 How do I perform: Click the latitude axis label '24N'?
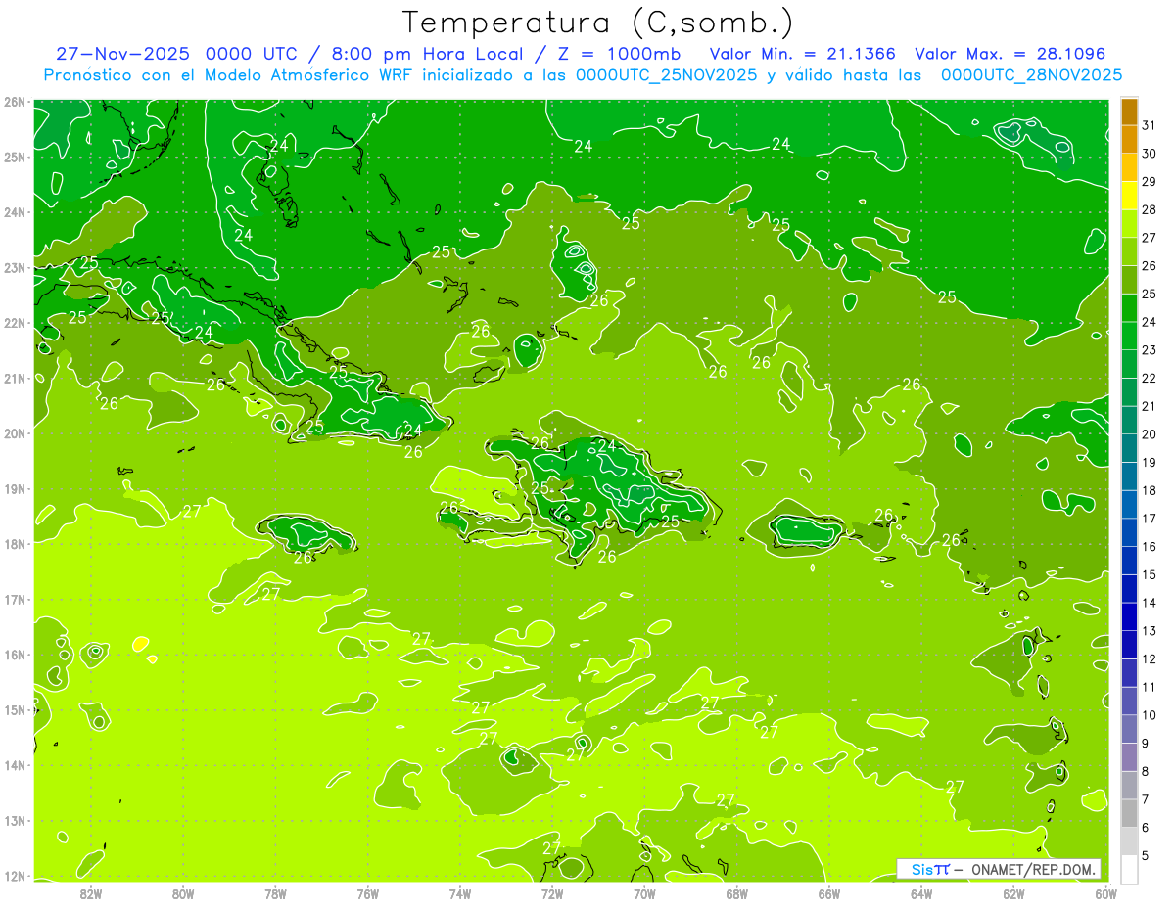click(x=15, y=212)
